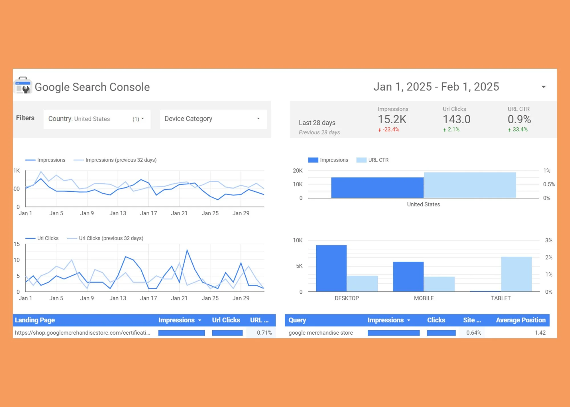Click the query Impressions bar cell
The width and height of the screenshot is (570, 407).
click(x=394, y=333)
